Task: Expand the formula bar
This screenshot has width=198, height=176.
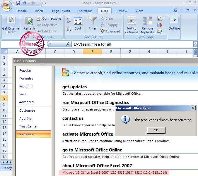Action: (x=195, y=44)
